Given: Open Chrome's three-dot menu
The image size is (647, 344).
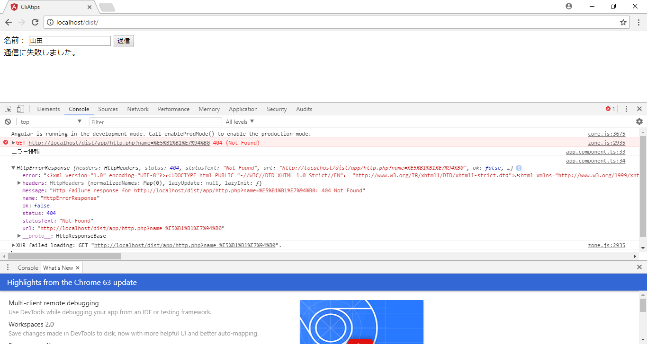Looking at the screenshot, I should pyautogui.click(x=638, y=22).
